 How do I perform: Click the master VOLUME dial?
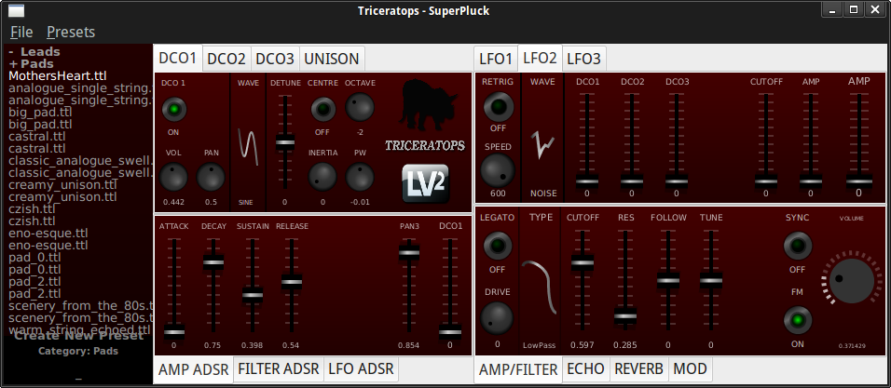click(851, 280)
